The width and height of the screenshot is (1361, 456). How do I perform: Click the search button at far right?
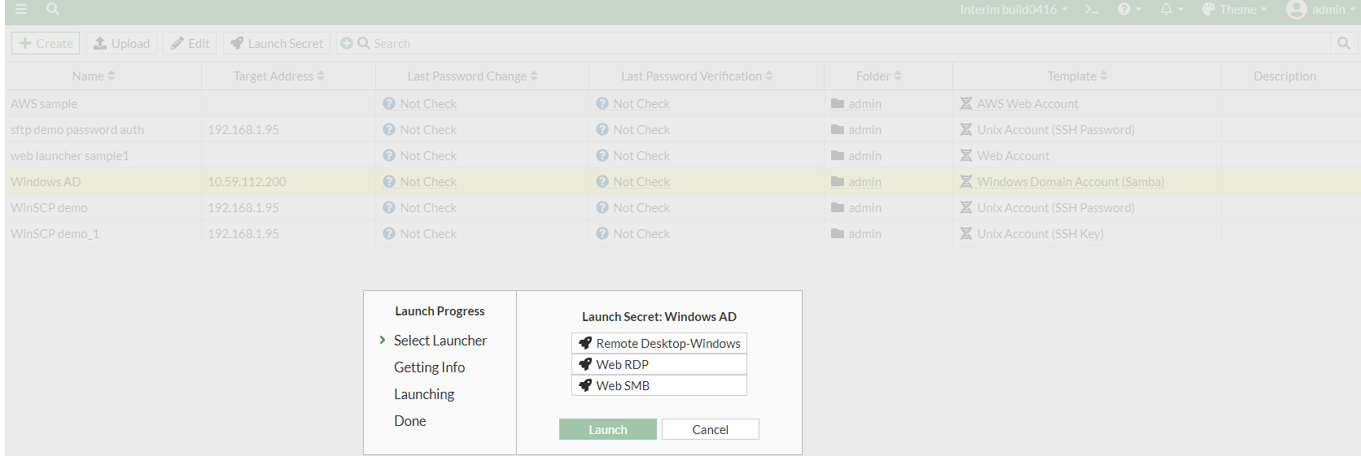[x=1343, y=43]
